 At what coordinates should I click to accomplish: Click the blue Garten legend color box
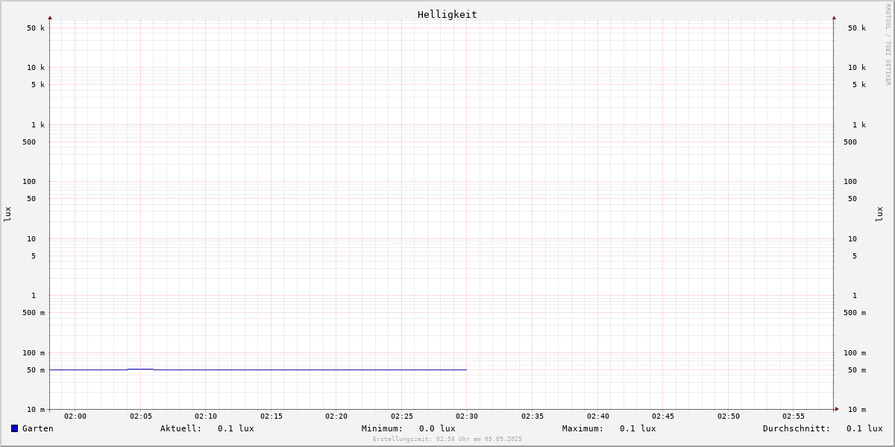click(14, 428)
